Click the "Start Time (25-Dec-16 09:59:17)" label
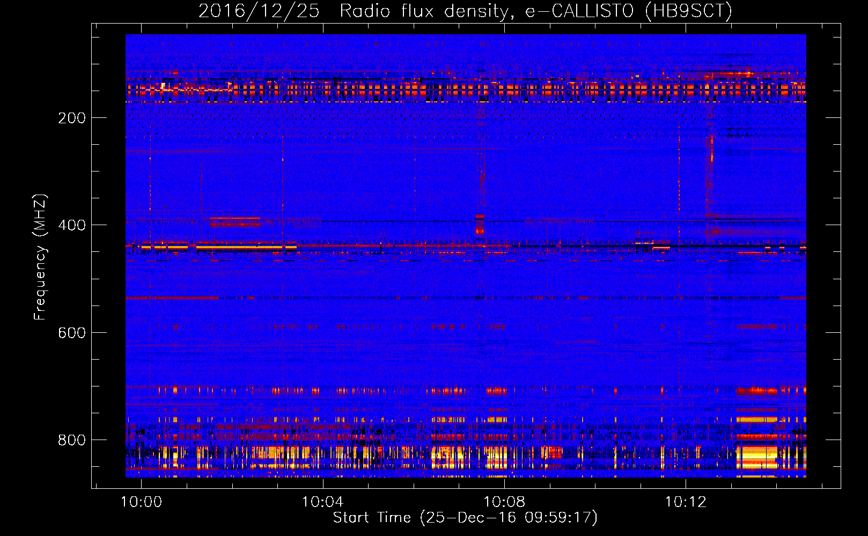 tap(465, 518)
